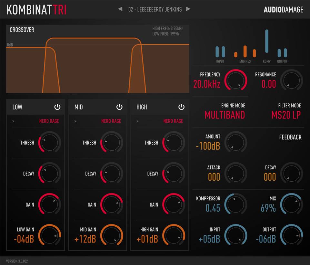Image resolution: width=310 pixels, height=265 pixels.
Task: Toggle the MID band power button
Action: [x=119, y=107]
